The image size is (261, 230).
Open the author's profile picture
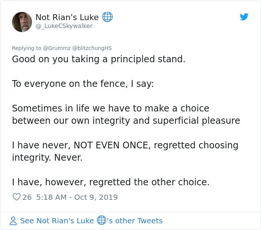pos(22,22)
